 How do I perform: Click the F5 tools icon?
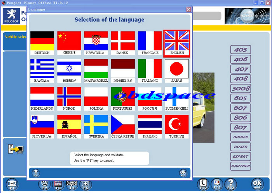86,185
